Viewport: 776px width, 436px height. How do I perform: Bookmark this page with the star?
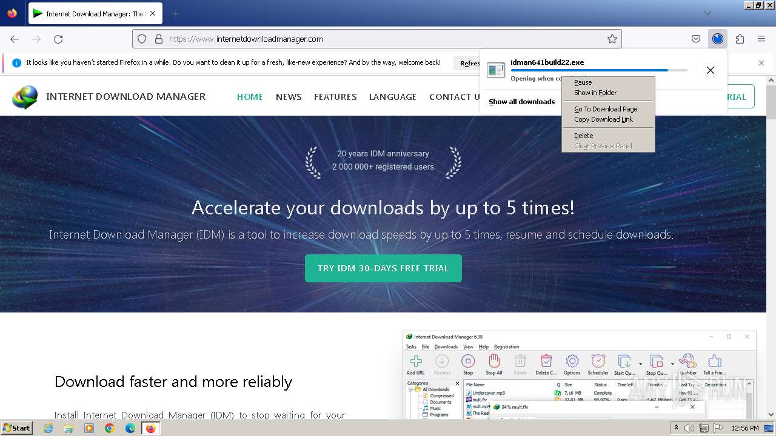click(612, 39)
